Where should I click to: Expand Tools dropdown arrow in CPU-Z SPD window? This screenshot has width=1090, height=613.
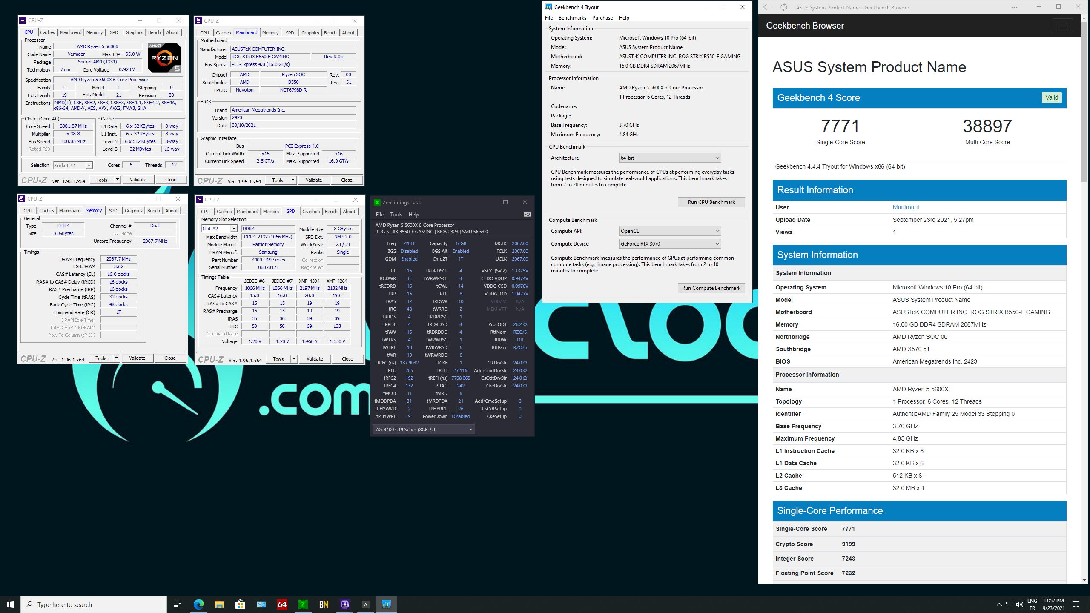[294, 359]
